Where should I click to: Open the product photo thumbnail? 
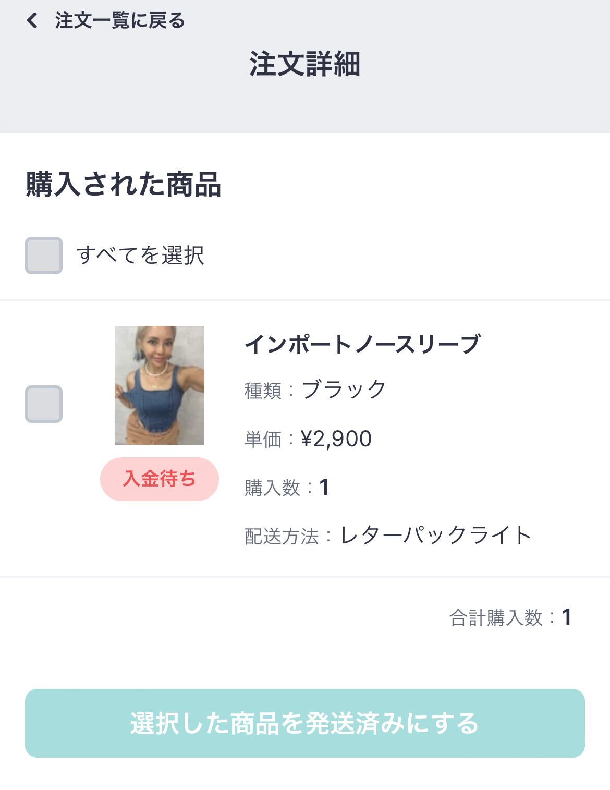click(160, 385)
